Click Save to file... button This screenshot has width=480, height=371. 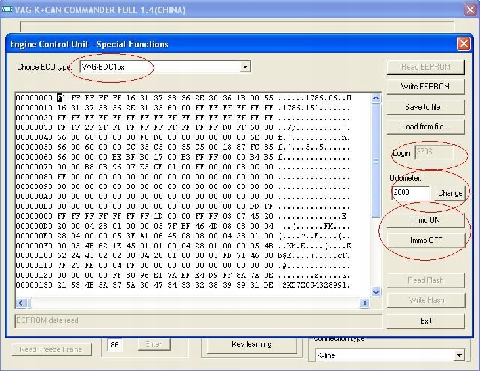(425, 107)
